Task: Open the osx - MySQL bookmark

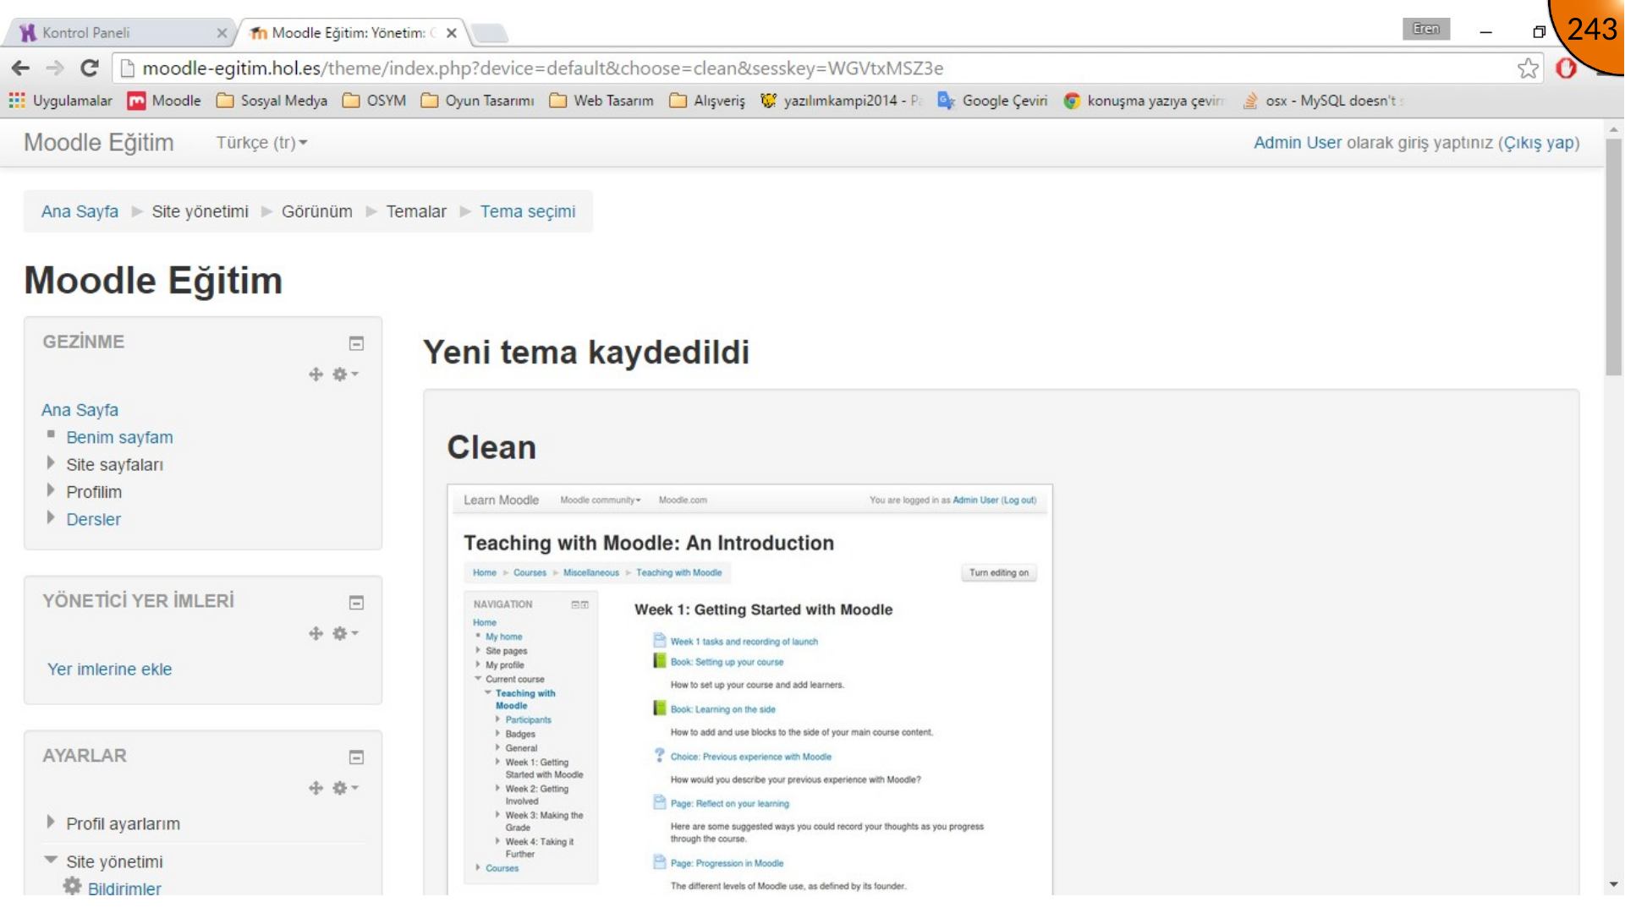Action: (1321, 101)
